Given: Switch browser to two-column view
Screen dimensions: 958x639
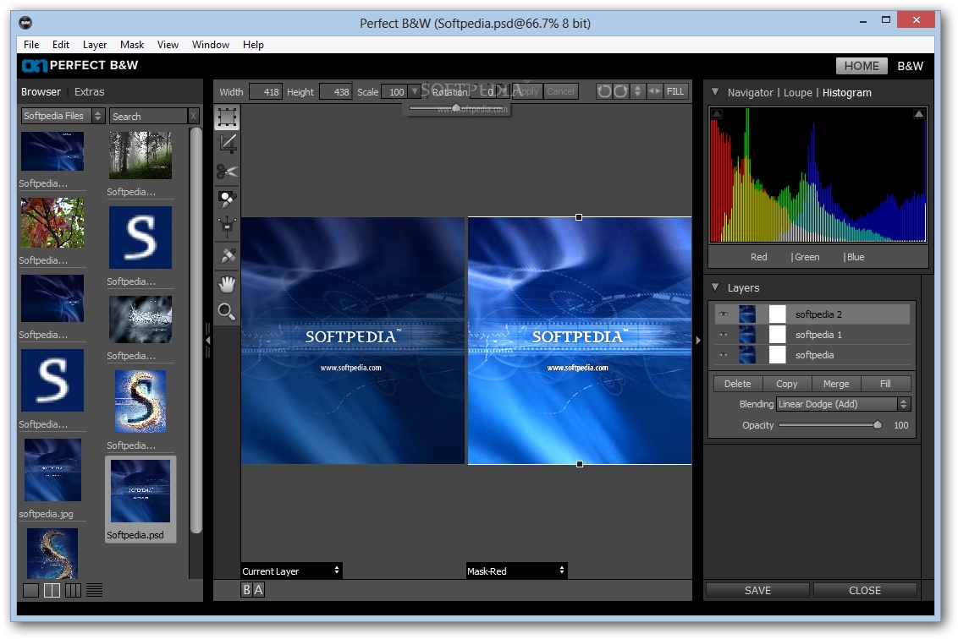Looking at the screenshot, I should [52, 590].
